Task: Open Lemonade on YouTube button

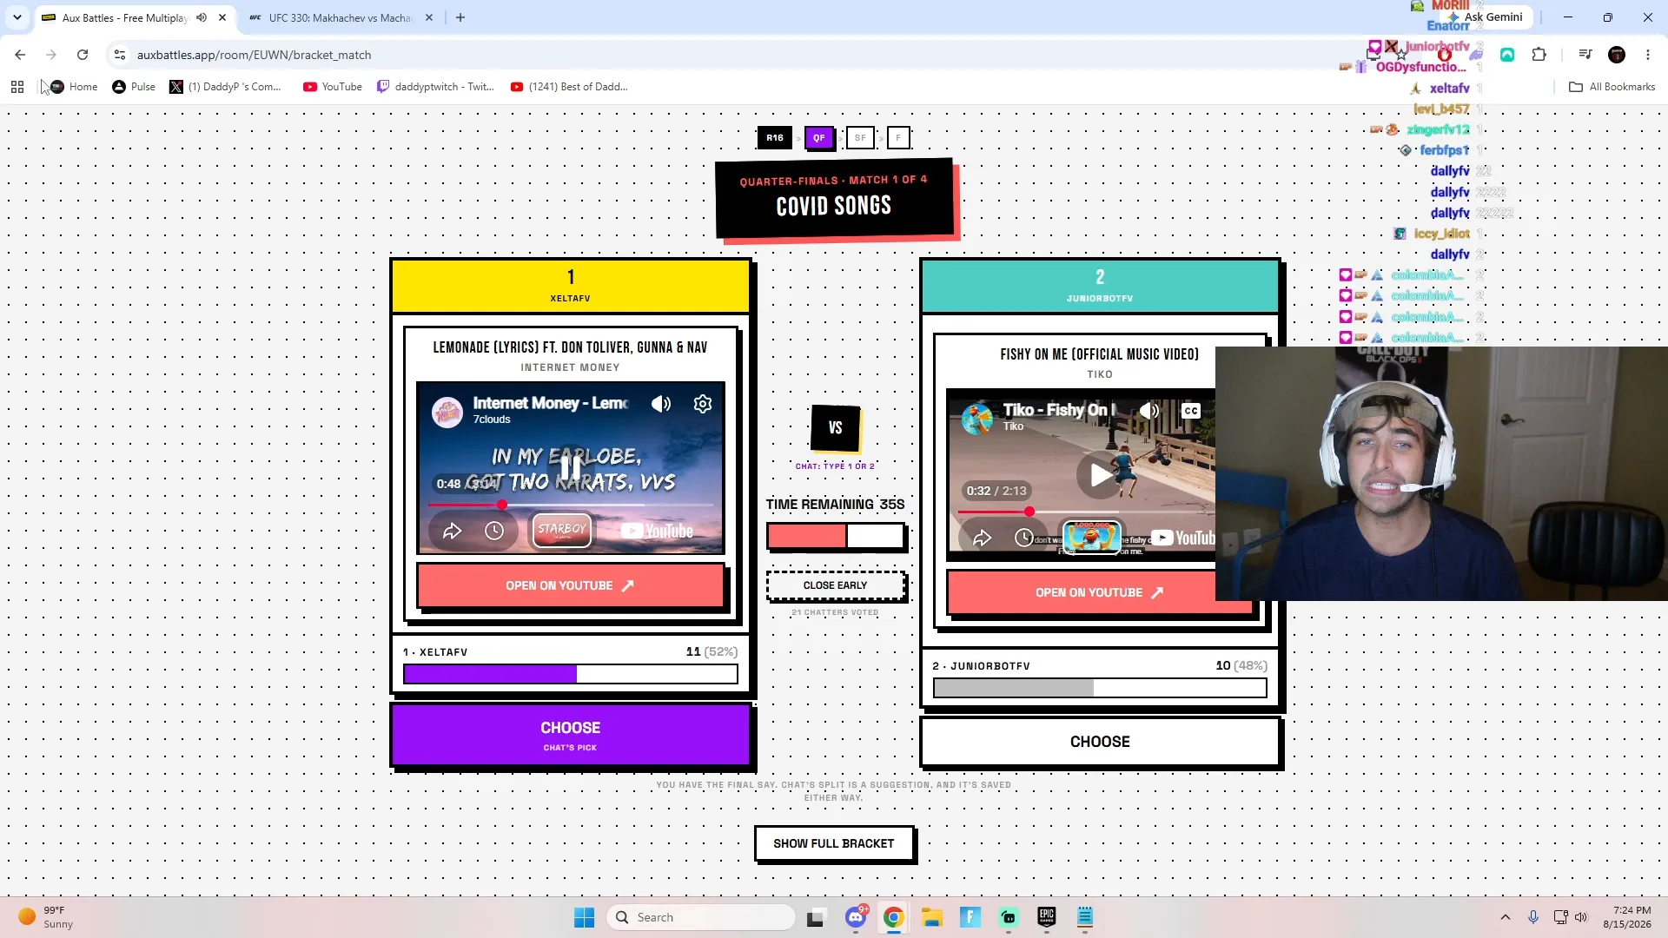Action: [x=570, y=585]
